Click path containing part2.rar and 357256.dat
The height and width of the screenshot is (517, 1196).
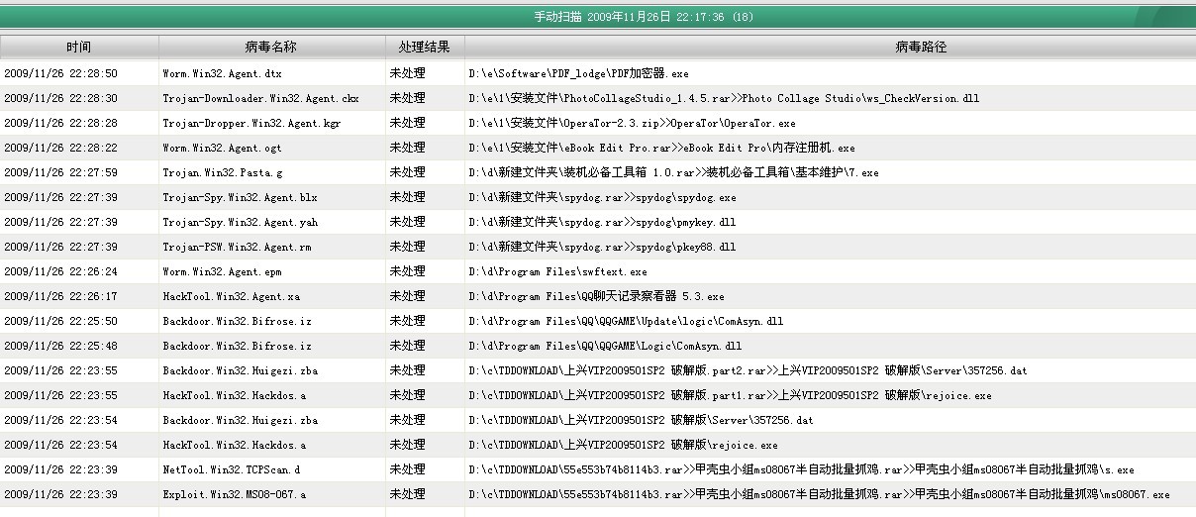(747, 370)
